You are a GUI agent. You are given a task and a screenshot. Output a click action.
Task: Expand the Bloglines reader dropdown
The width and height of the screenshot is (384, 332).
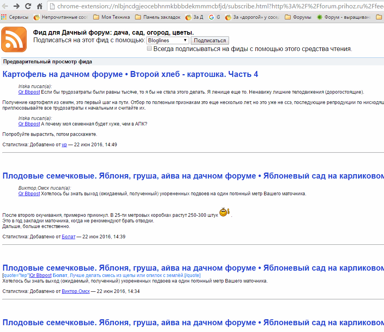[168, 40]
